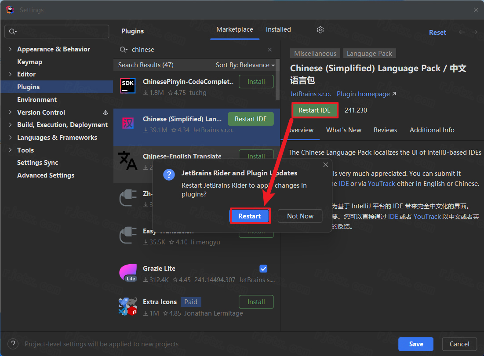Image resolution: width=484 pixels, height=356 pixels.
Task: Click the plugin list scrollbar
Action: coord(277,80)
